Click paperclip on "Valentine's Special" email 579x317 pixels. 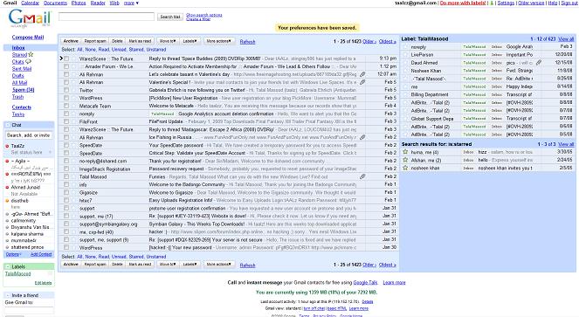[362, 82]
